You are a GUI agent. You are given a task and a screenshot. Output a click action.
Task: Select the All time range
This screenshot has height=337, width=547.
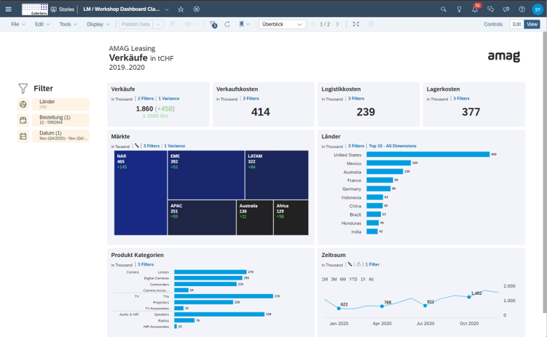coord(371,279)
